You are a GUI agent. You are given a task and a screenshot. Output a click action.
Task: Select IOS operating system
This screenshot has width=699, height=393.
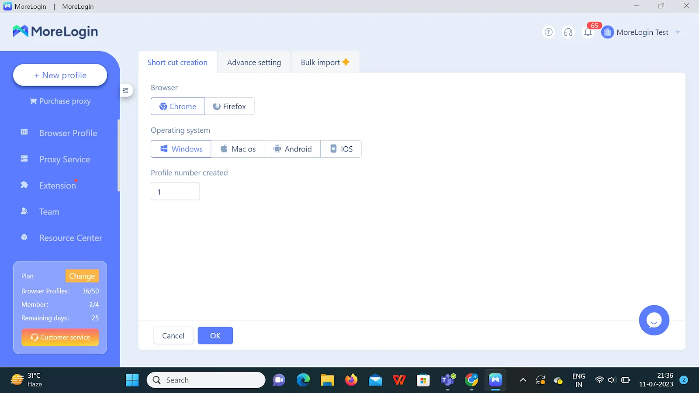tap(341, 149)
